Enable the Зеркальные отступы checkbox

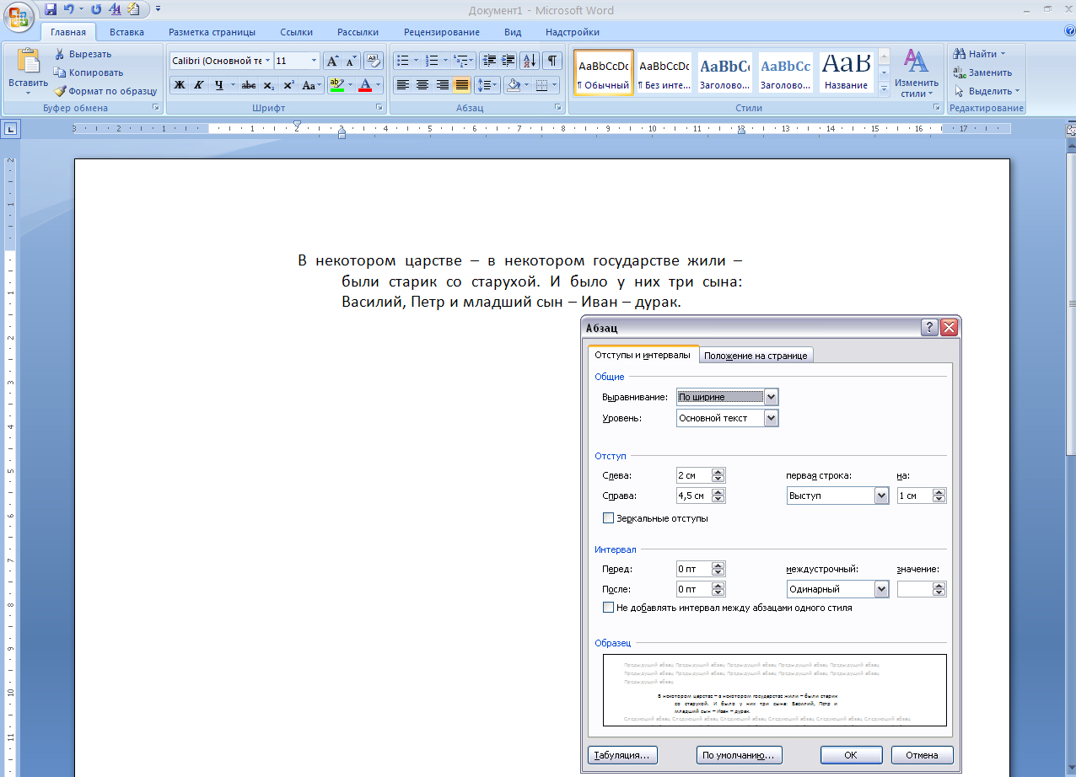tap(608, 518)
